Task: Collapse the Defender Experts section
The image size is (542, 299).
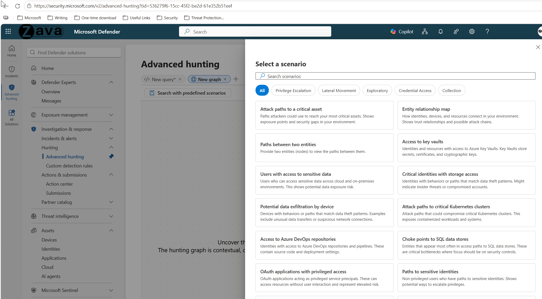Action: 111,82
